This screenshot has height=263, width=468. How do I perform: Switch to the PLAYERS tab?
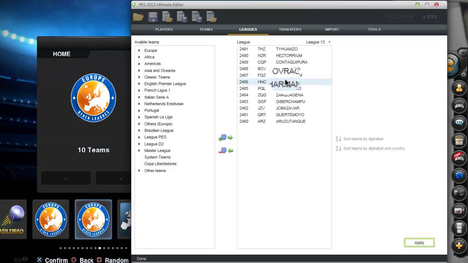(164, 29)
